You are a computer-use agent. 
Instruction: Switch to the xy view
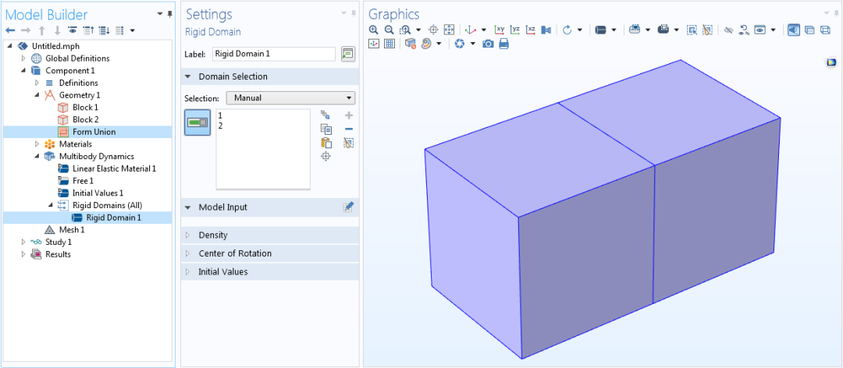pyautogui.click(x=500, y=30)
